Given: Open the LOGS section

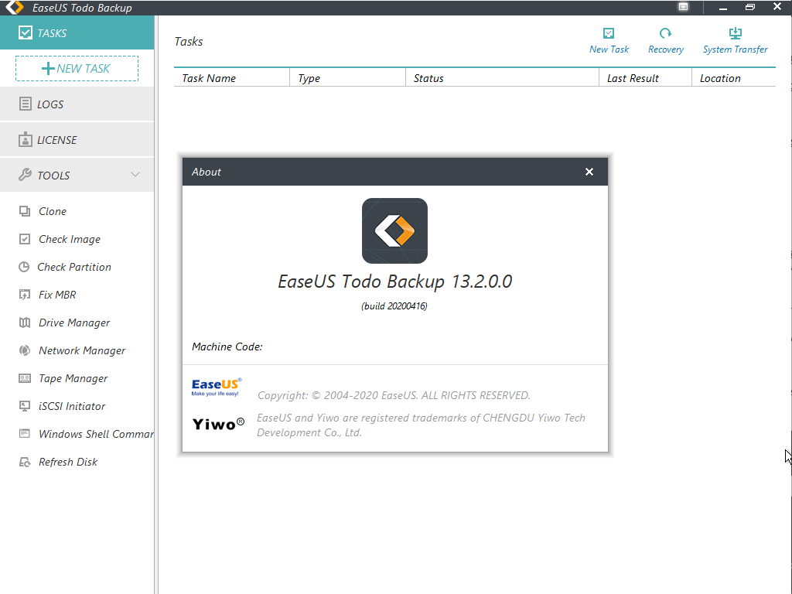Looking at the screenshot, I should [x=77, y=104].
